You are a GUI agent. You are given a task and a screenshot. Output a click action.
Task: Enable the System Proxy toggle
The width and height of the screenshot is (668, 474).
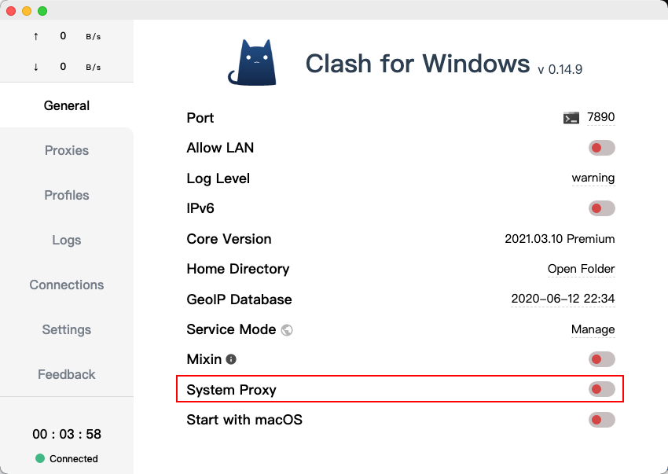pos(601,389)
